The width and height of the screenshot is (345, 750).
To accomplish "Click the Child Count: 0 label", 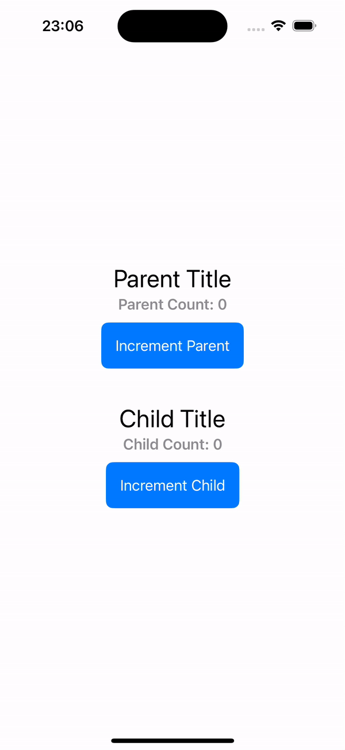I will pyautogui.click(x=172, y=445).
